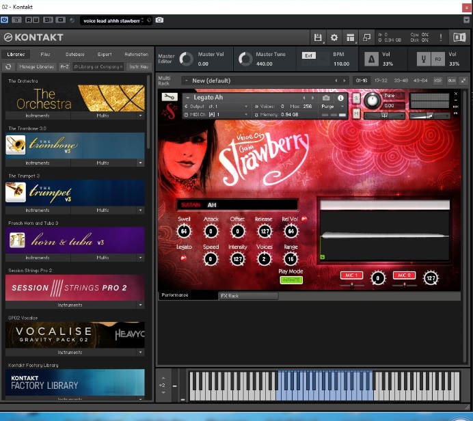The width and height of the screenshot is (473, 421).
Task: Open the New (default) multi dropdown arrow
Action: [x=186, y=81]
